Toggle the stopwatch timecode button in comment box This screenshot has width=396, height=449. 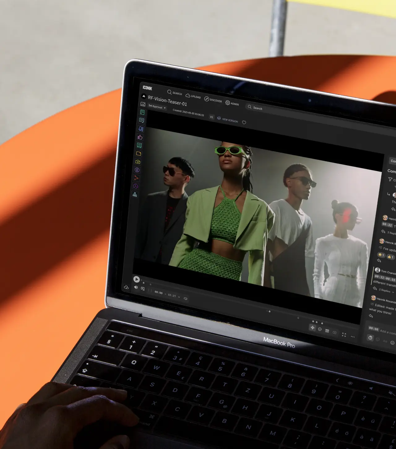point(370,338)
